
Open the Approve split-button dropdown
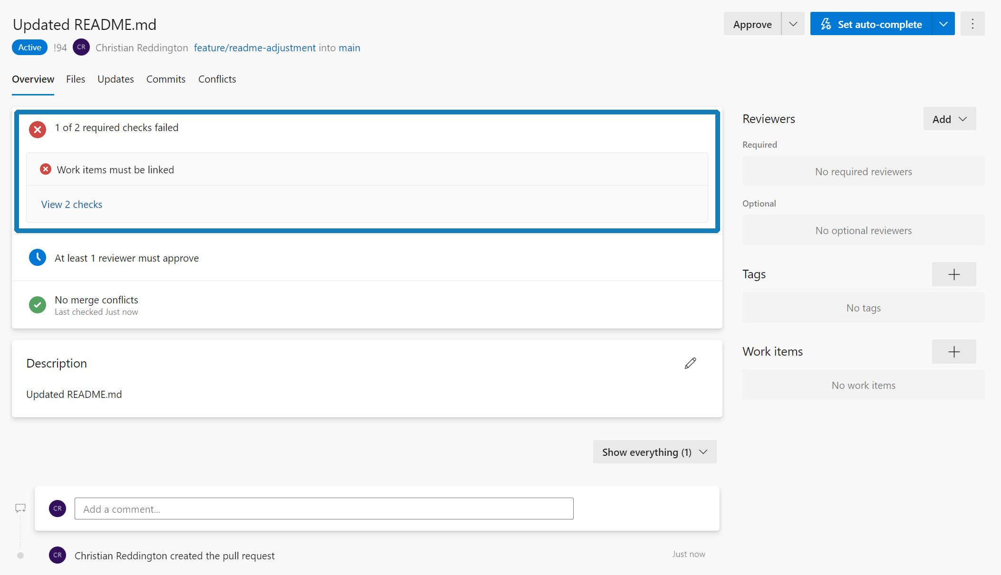[792, 24]
